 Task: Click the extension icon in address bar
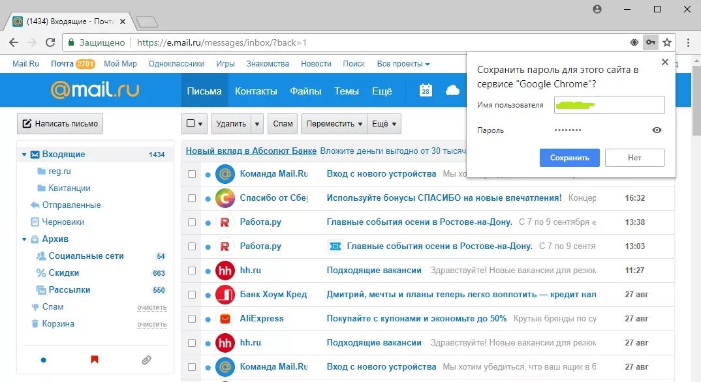(634, 42)
